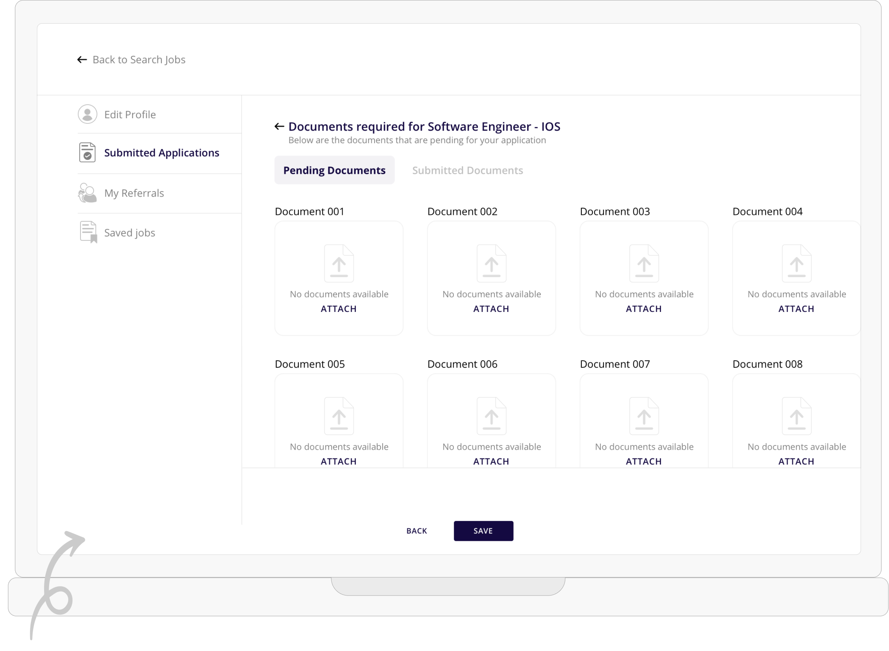
Task: Open the Submitted Documents tab
Action: point(467,170)
